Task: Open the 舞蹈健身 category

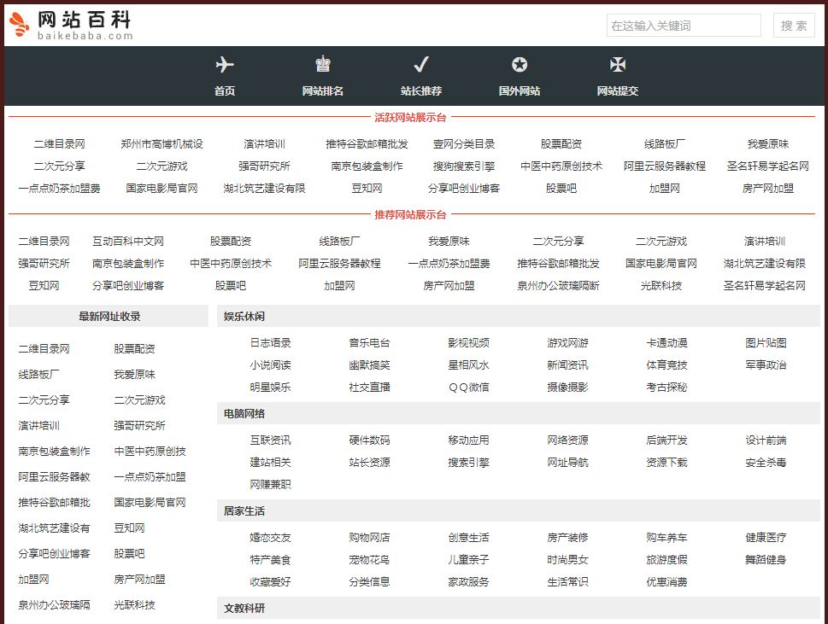Action: pyautogui.click(x=766, y=560)
